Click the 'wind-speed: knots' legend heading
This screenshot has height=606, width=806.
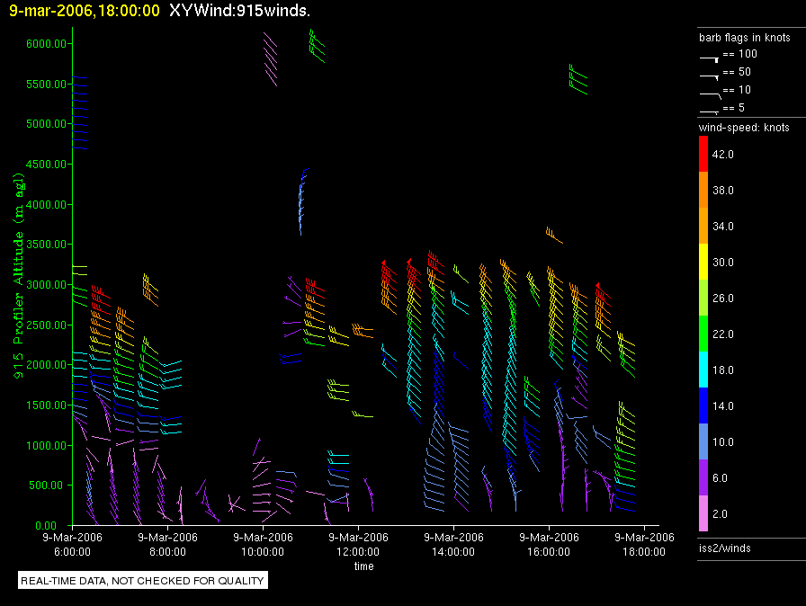coord(744,128)
